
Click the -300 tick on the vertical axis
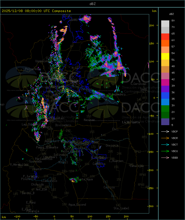pos(151,206)
